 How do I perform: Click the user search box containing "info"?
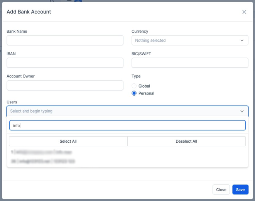pos(127,125)
